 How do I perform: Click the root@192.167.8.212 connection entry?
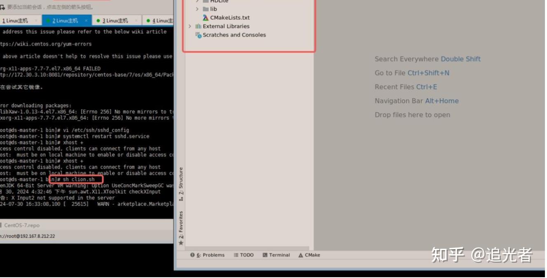click(x=29, y=236)
